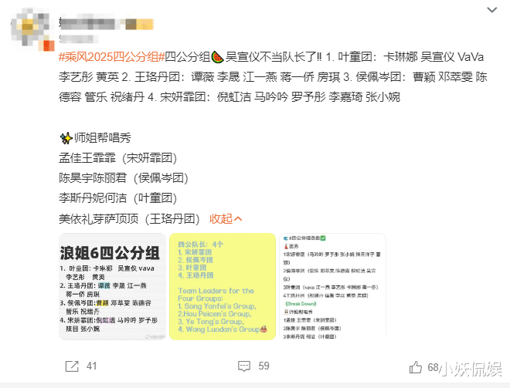The image size is (510, 388).
Task: Click the blurred post timestamp
Action: (x=78, y=39)
